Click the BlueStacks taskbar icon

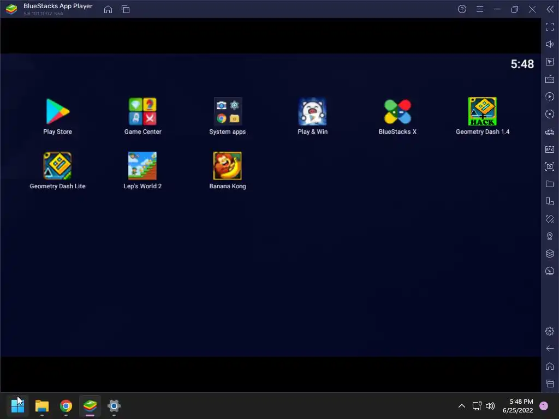pos(90,406)
